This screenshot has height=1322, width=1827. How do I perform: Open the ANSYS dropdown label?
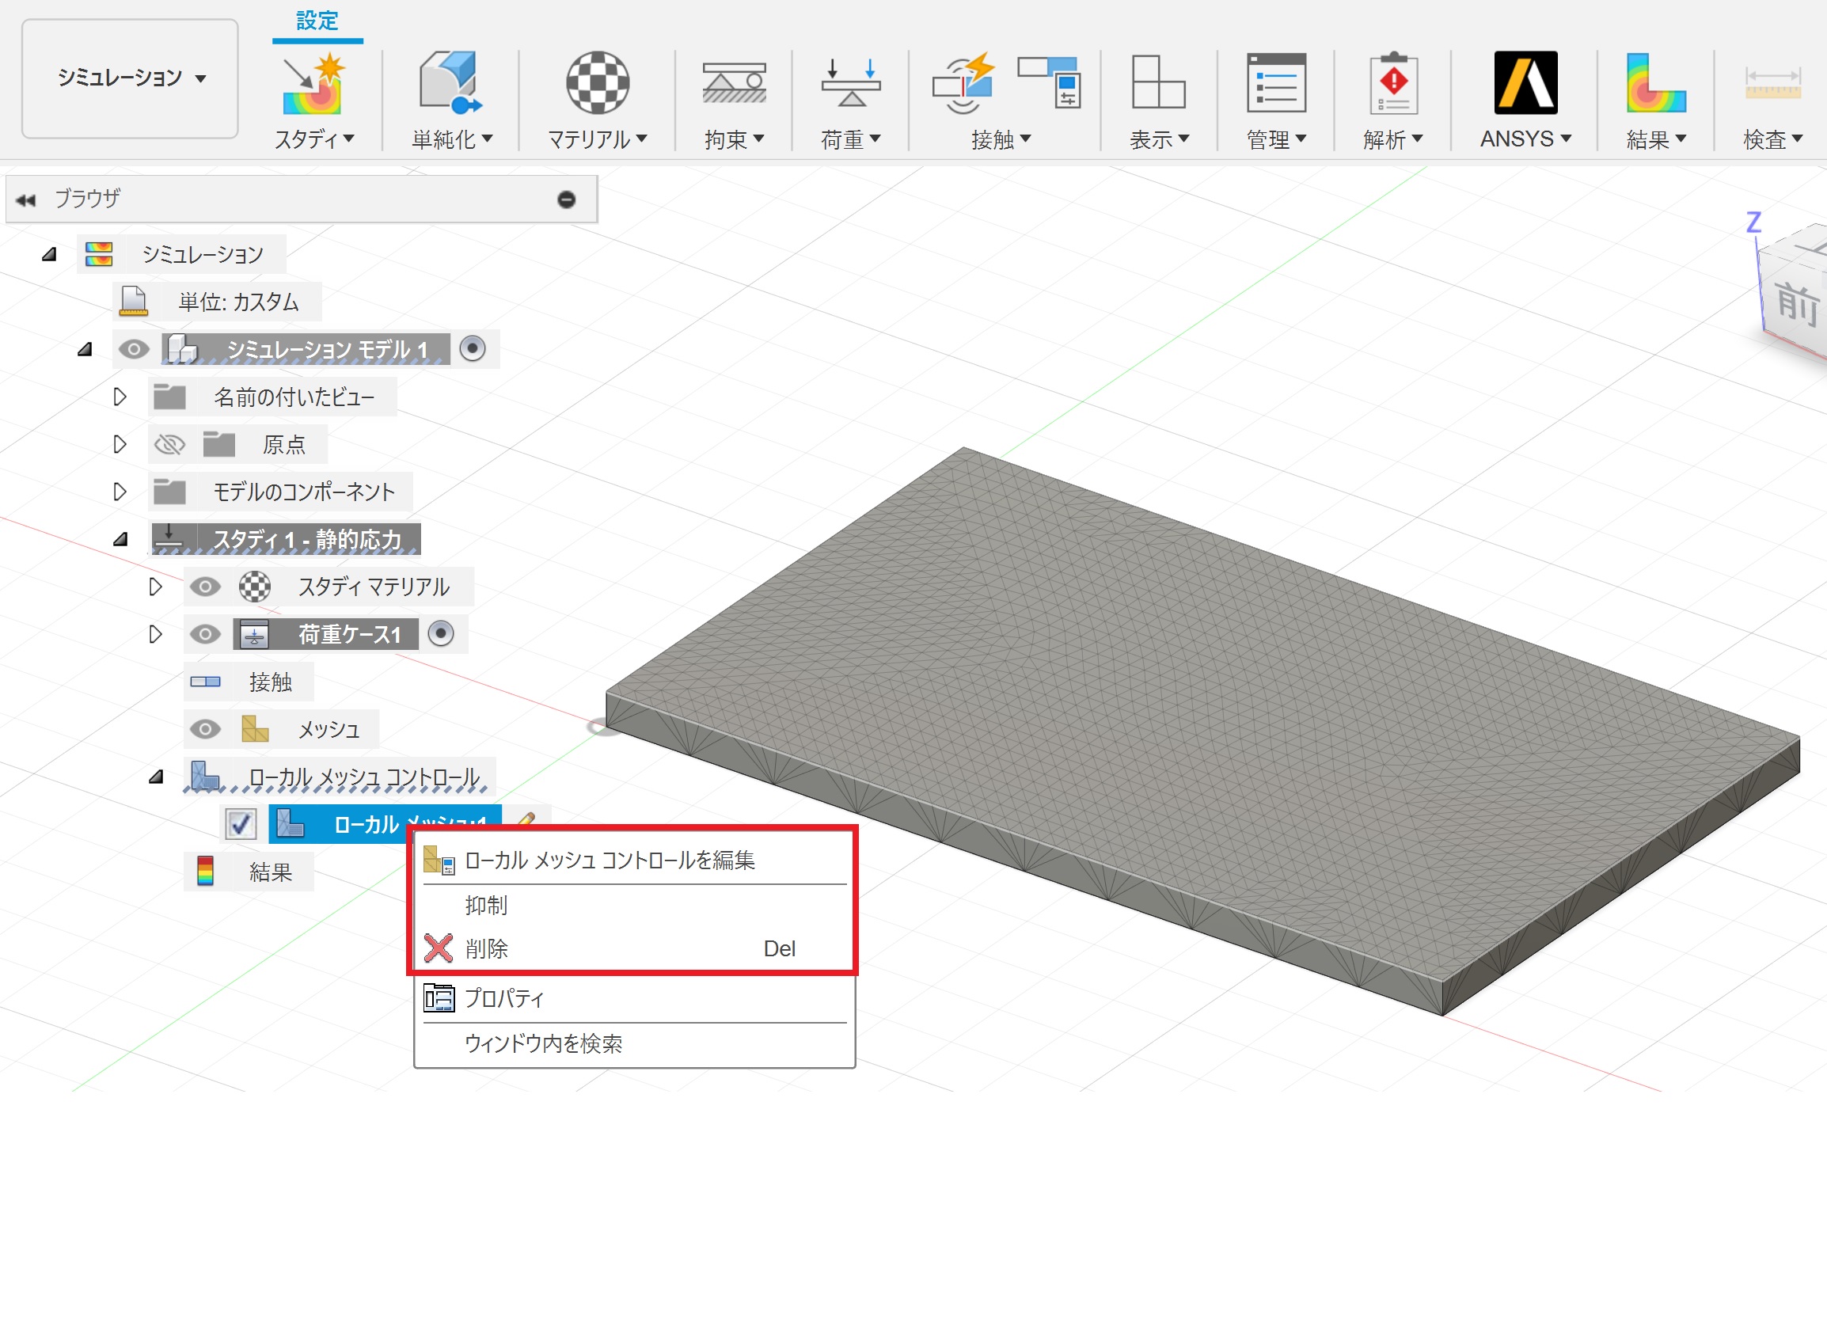coord(1525,139)
